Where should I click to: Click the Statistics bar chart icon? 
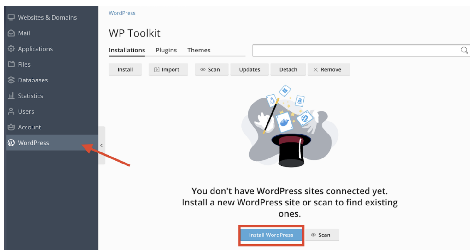tap(11, 96)
